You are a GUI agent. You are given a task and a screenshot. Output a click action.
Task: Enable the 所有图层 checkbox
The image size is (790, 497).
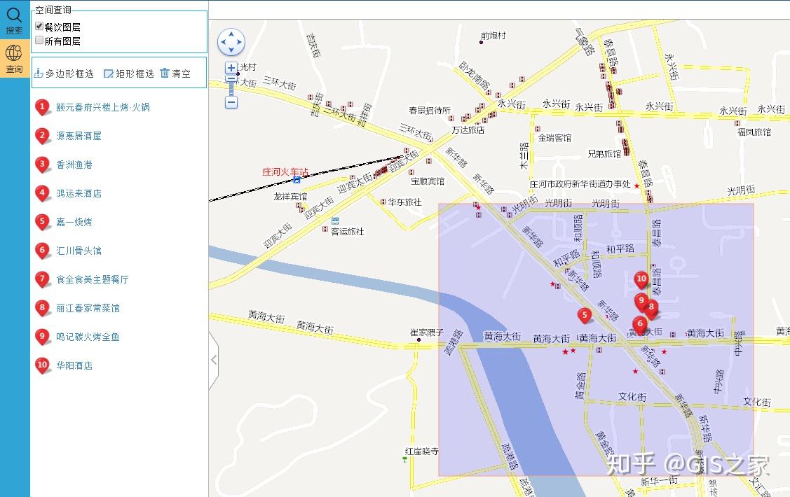pos(39,41)
